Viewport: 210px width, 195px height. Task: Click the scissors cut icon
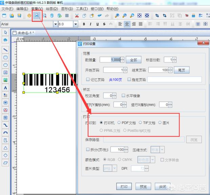point(77,16)
